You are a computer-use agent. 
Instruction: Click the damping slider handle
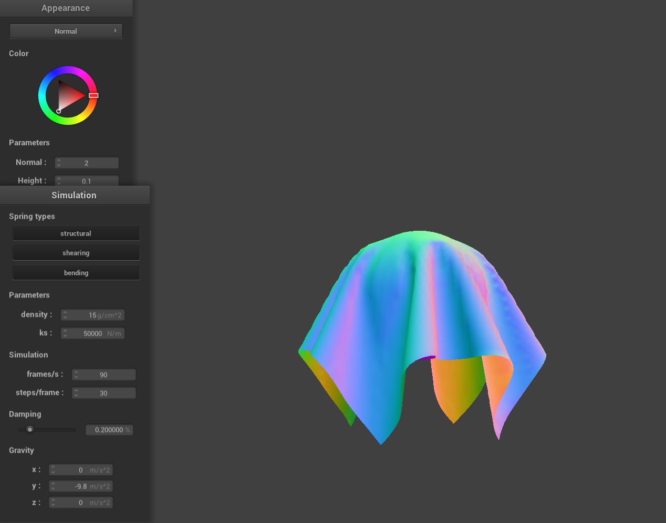pos(30,430)
